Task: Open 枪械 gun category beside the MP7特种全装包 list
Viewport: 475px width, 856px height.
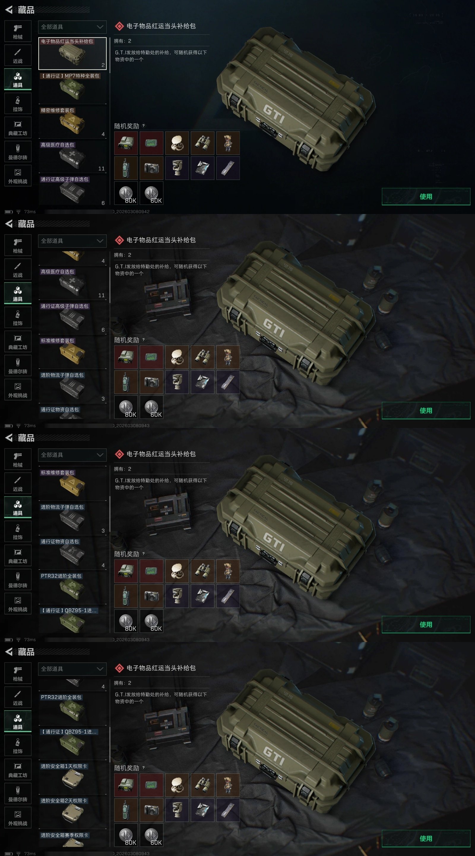Action: pos(18,31)
